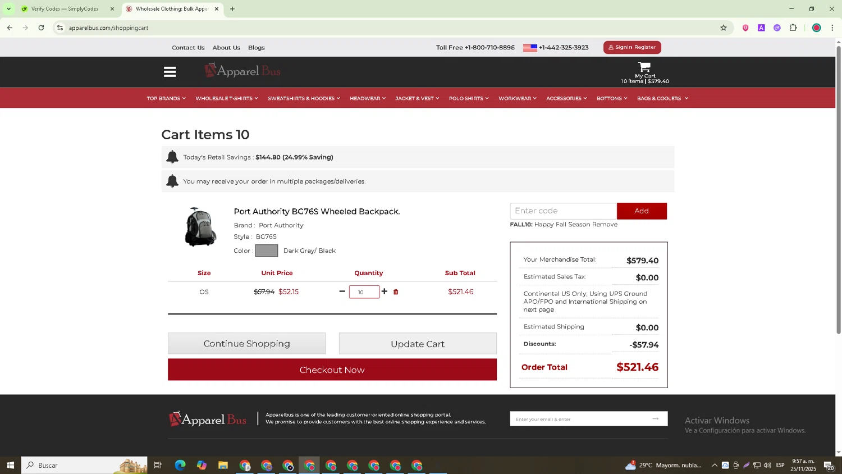The image size is (842, 474).
Task: Expand WHOLESALE T-SHIRTS menu
Action: point(227,98)
